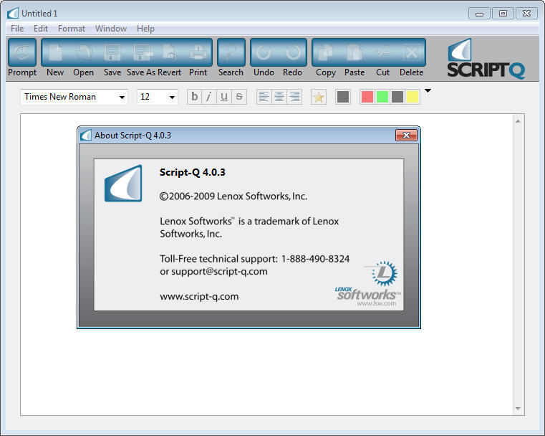
Task: Open the Format menu
Action: point(71,29)
